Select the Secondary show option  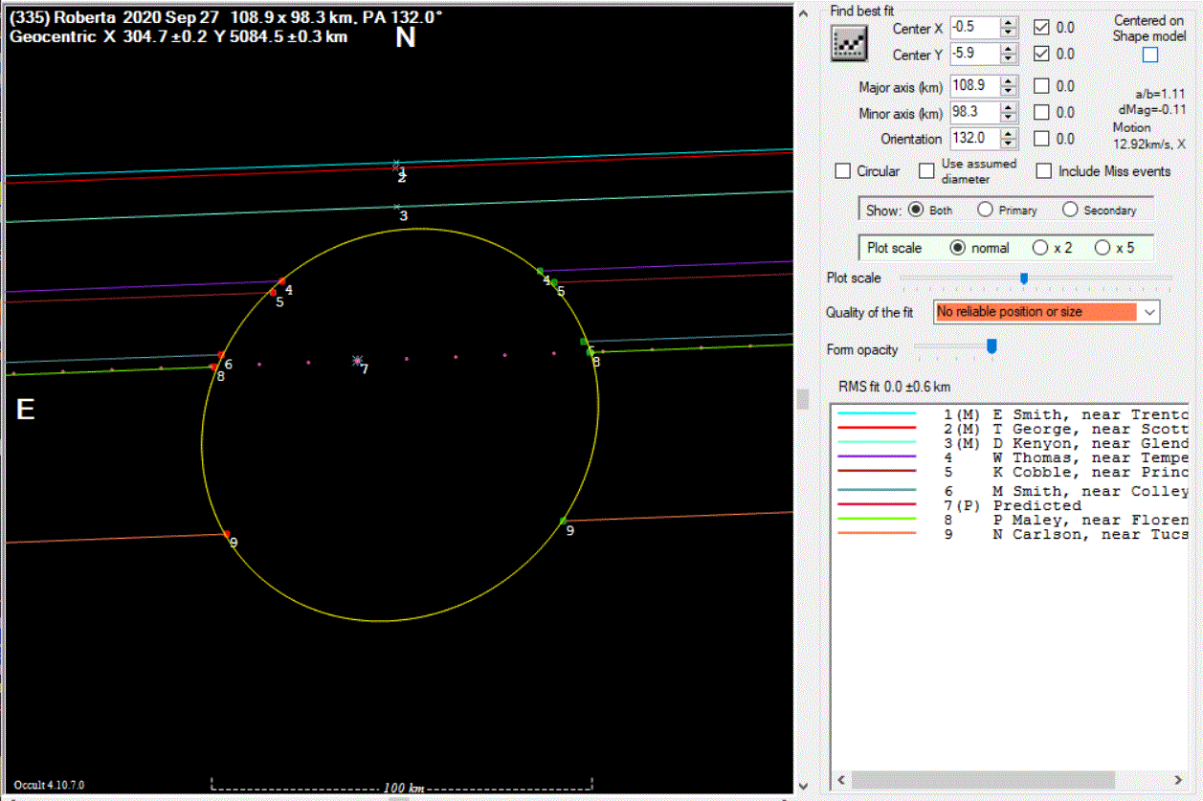pos(1070,210)
